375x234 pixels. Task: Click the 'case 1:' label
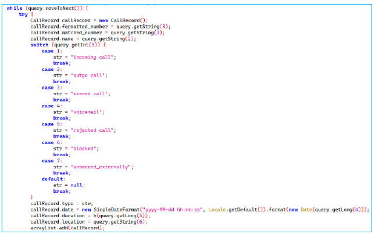tap(52, 51)
